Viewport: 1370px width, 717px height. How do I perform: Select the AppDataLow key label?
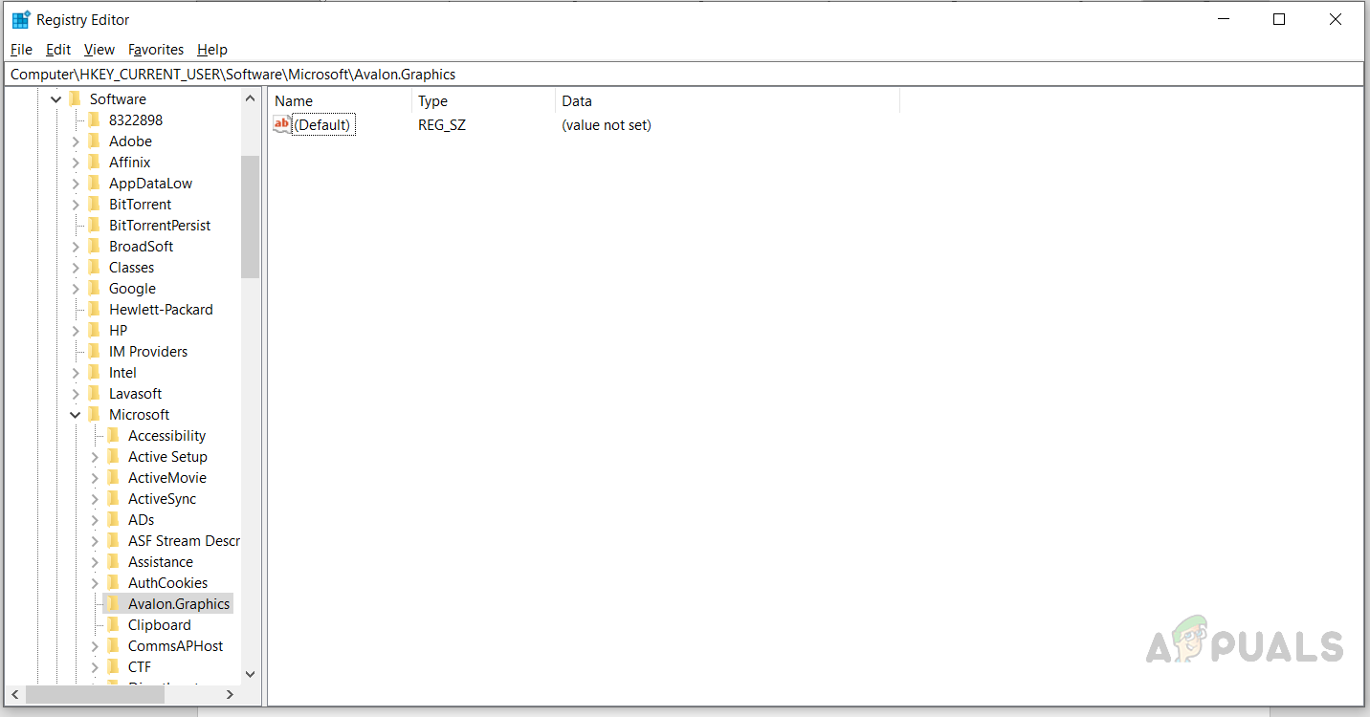[x=150, y=184]
